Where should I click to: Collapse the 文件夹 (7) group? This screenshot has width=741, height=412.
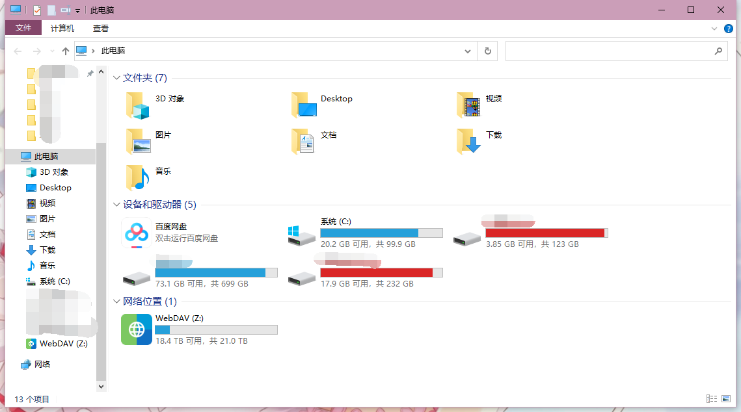pyautogui.click(x=116, y=78)
